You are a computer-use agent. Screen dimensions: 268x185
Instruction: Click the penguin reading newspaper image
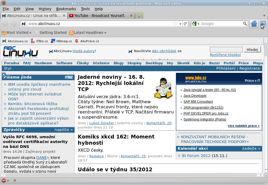pyautogui.click(x=164, y=88)
